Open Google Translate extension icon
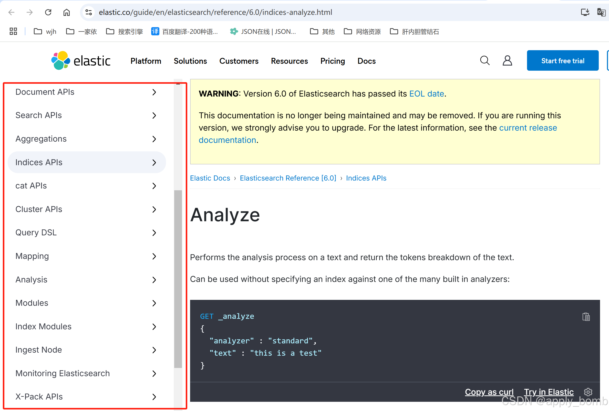The image size is (609, 411). point(601,12)
